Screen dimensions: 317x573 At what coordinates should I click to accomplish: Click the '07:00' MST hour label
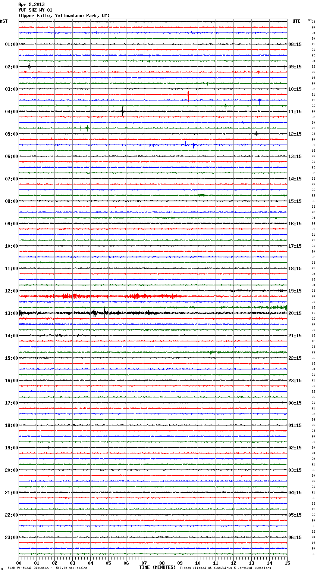12,179
